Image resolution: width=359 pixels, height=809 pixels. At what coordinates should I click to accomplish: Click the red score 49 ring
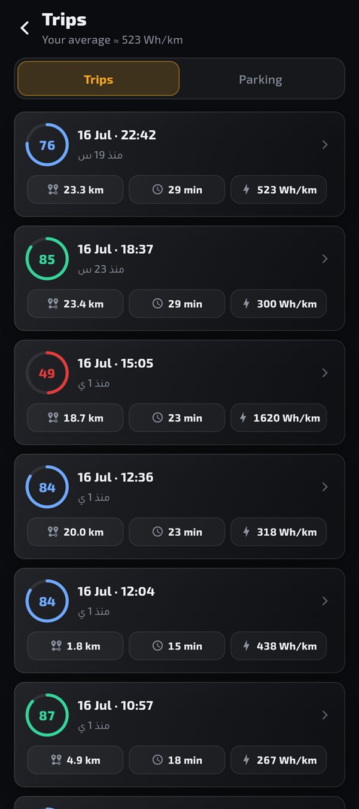click(47, 373)
